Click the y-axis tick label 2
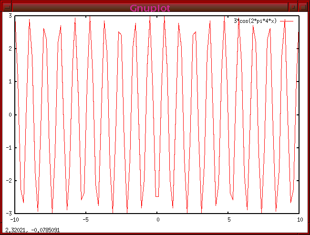 [x=10, y=49]
